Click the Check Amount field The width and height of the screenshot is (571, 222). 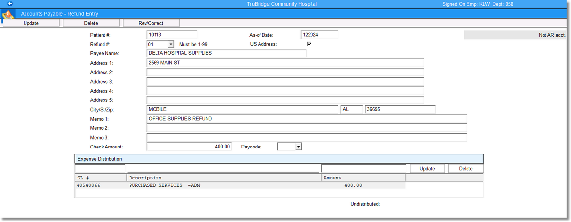coord(189,147)
